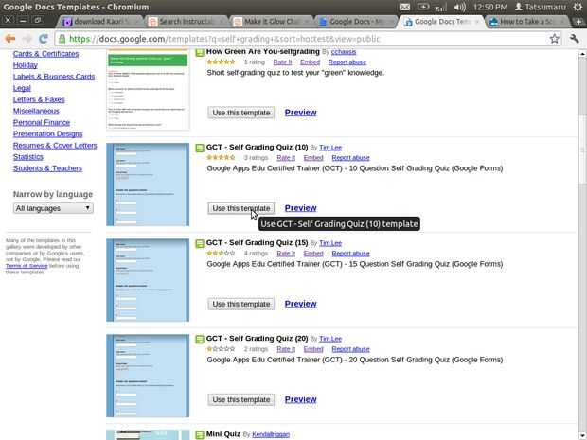Click the star rating of How Green Are You
This screenshot has height=440, width=587.
point(221,62)
